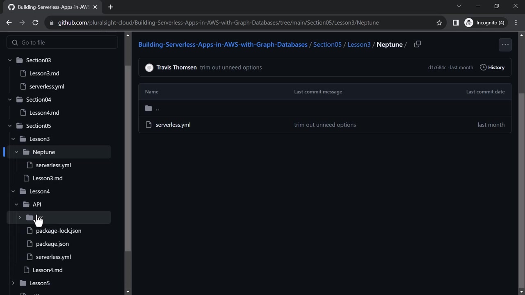This screenshot has height=295, width=525.
Task: Open Travis Thomsen's profile link
Action: (x=176, y=68)
